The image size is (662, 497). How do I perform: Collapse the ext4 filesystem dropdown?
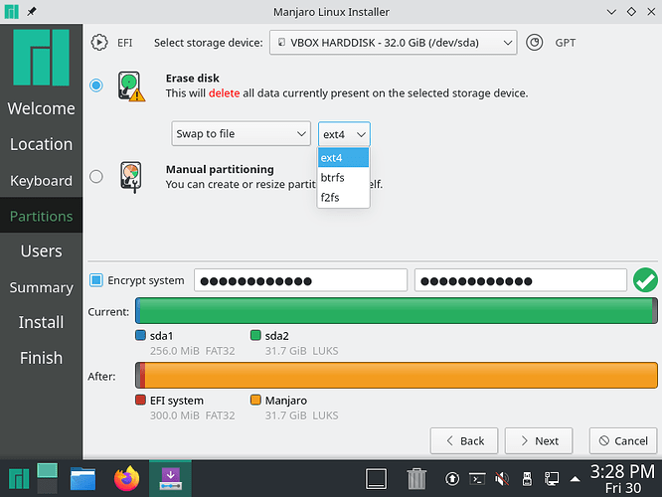pyautogui.click(x=344, y=134)
